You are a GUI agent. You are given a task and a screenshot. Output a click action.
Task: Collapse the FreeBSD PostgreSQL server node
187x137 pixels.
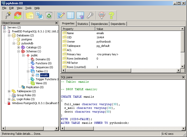[4, 31]
